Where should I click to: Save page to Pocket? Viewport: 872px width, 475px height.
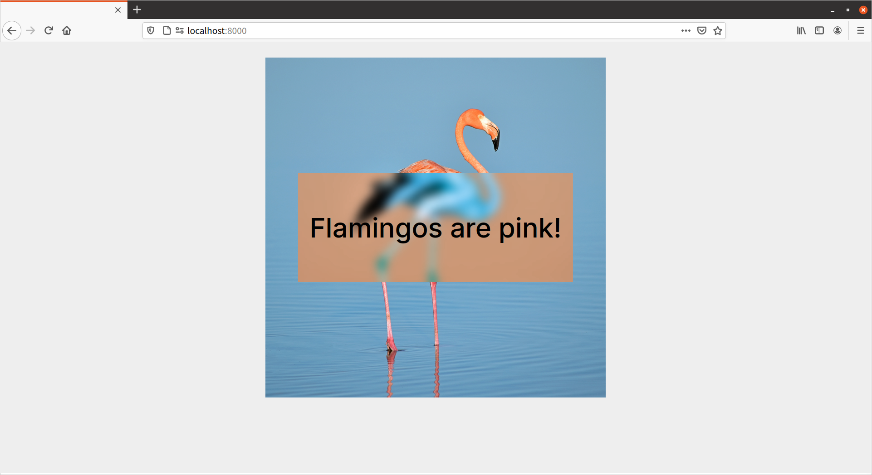click(702, 31)
